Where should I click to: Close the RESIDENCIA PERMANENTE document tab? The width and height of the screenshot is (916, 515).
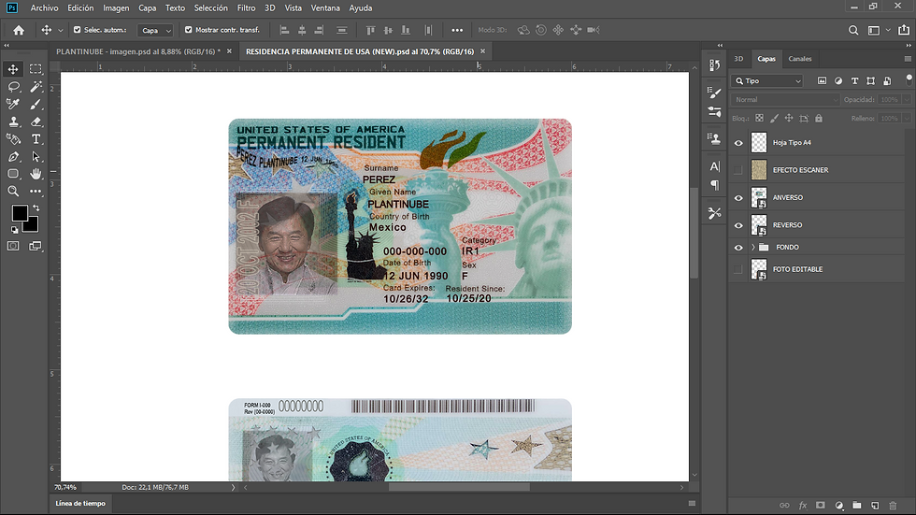tap(482, 51)
